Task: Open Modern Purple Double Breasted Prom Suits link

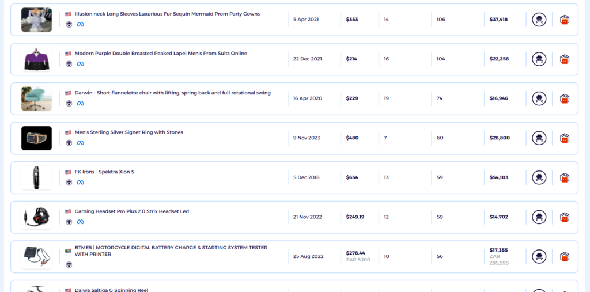Action: 161,54
